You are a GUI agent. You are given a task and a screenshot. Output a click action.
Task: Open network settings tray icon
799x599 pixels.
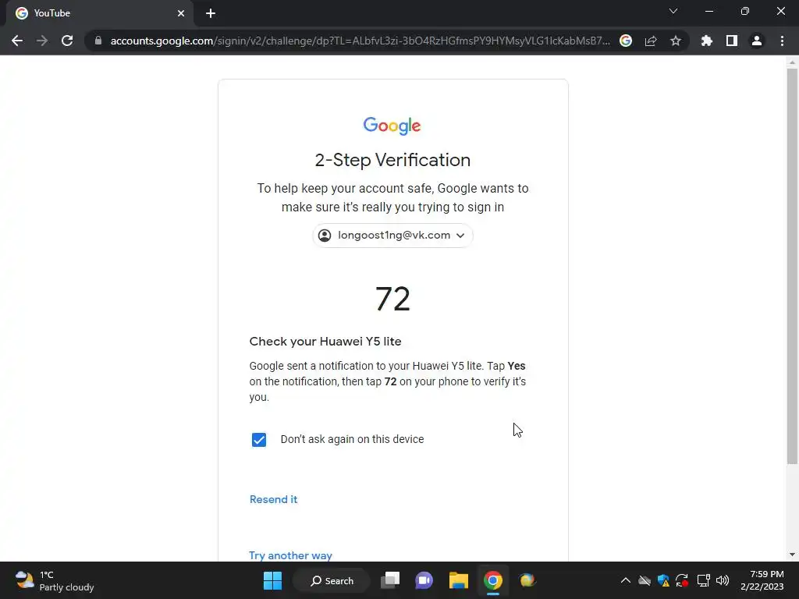pyautogui.click(x=704, y=580)
